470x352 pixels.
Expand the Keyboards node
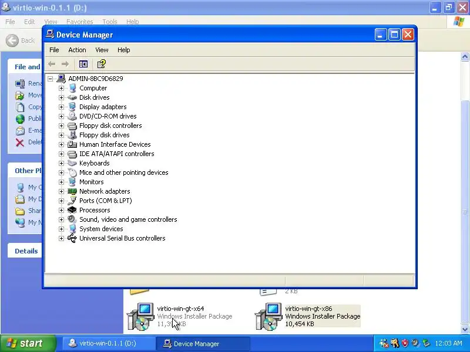coord(61,164)
